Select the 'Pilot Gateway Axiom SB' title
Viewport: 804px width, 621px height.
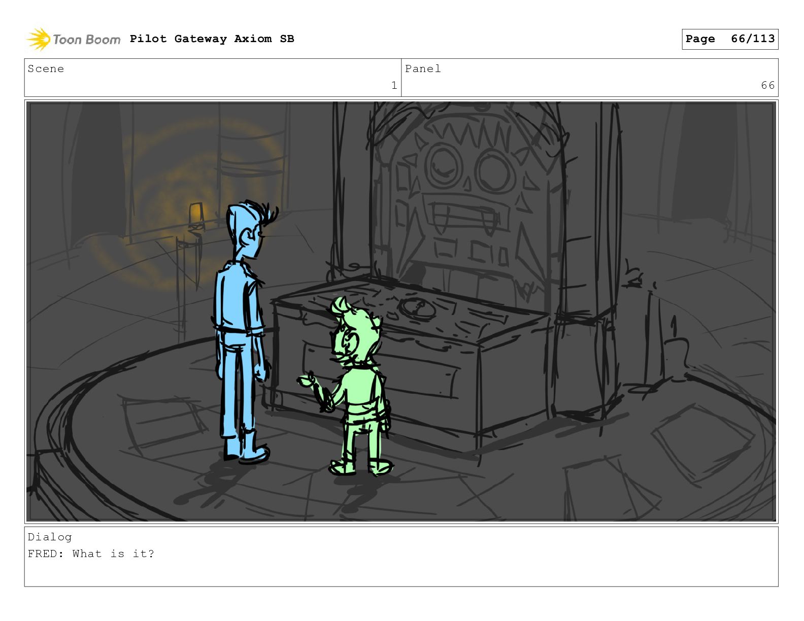212,39
